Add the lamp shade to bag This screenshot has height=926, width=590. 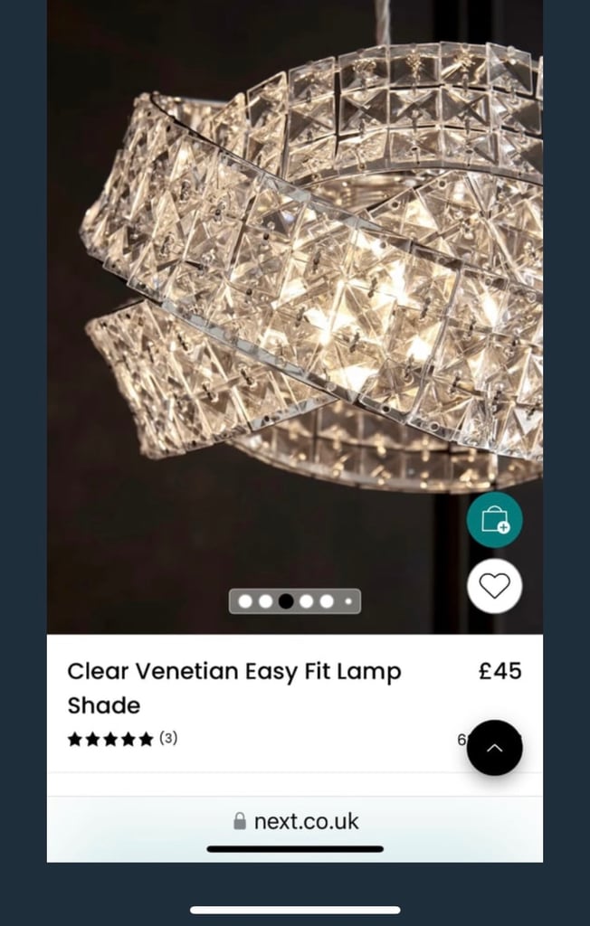click(x=494, y=520)
